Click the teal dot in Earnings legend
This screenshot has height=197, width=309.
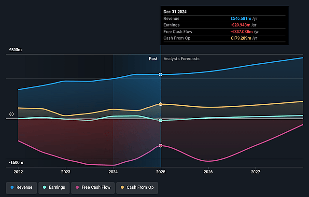pos(44,187)
